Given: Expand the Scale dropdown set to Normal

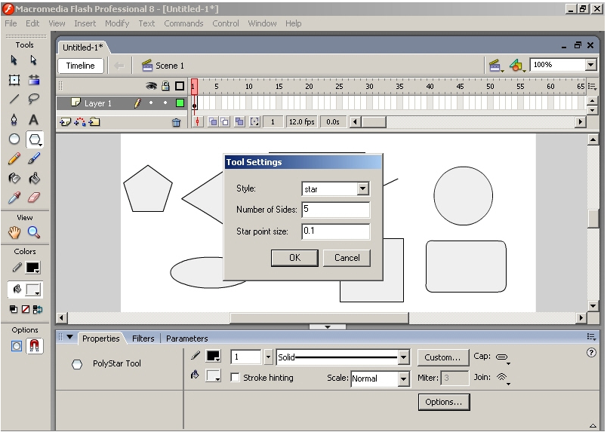Looking at the screenshot, I should (402, 378).
